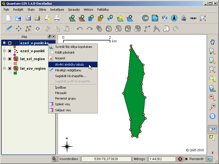Collapse the ezeri_v-punkt-ko layer tree
Image resolution: width=219 pixels, height=164 pixels.
pos(4,43)
